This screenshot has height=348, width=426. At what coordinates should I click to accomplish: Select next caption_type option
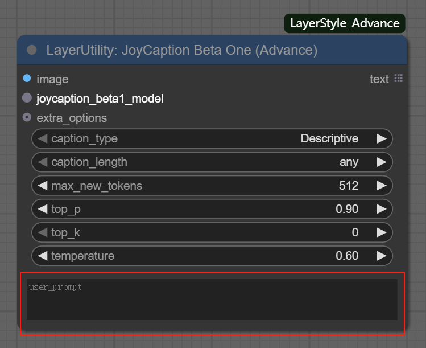pos(382,138)
